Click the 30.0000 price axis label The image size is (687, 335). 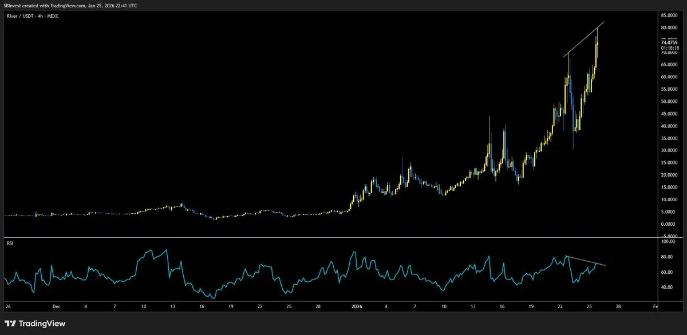click(x=669, y=150)
